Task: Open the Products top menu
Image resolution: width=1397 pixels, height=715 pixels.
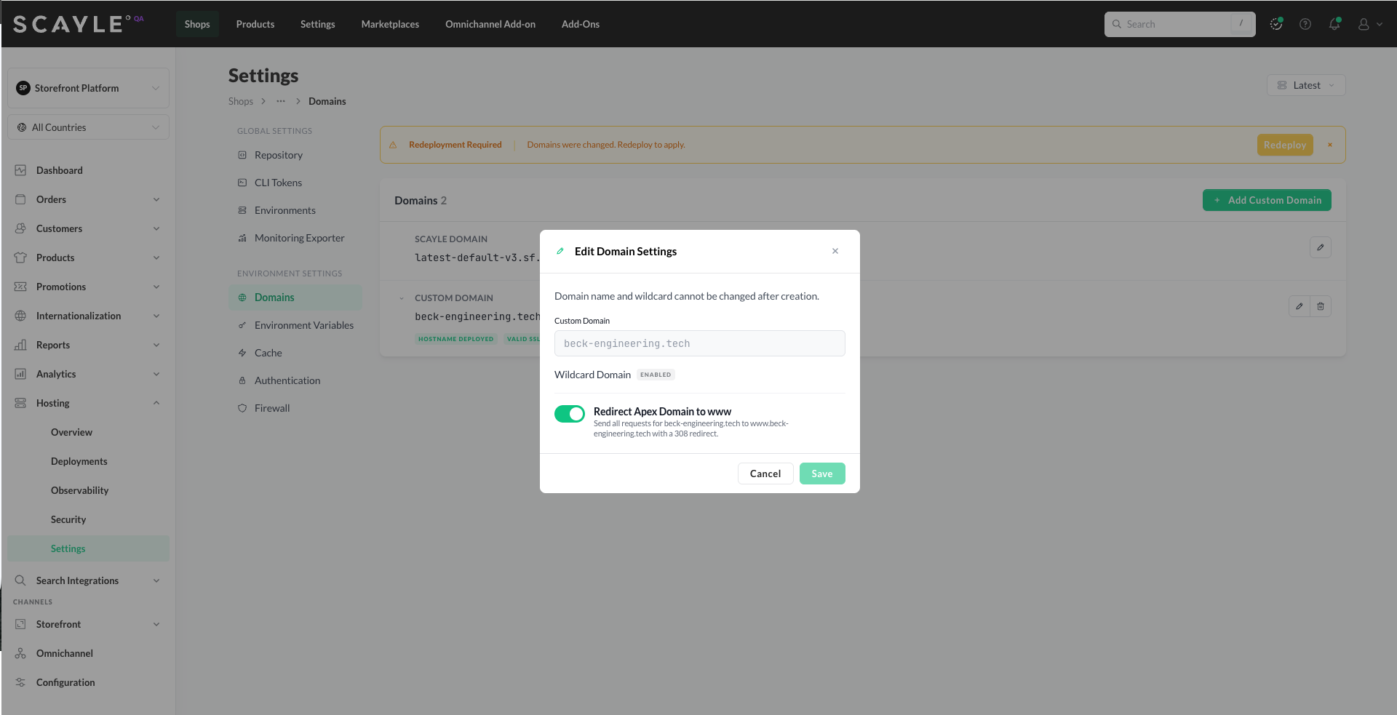Action: (255, 24)
